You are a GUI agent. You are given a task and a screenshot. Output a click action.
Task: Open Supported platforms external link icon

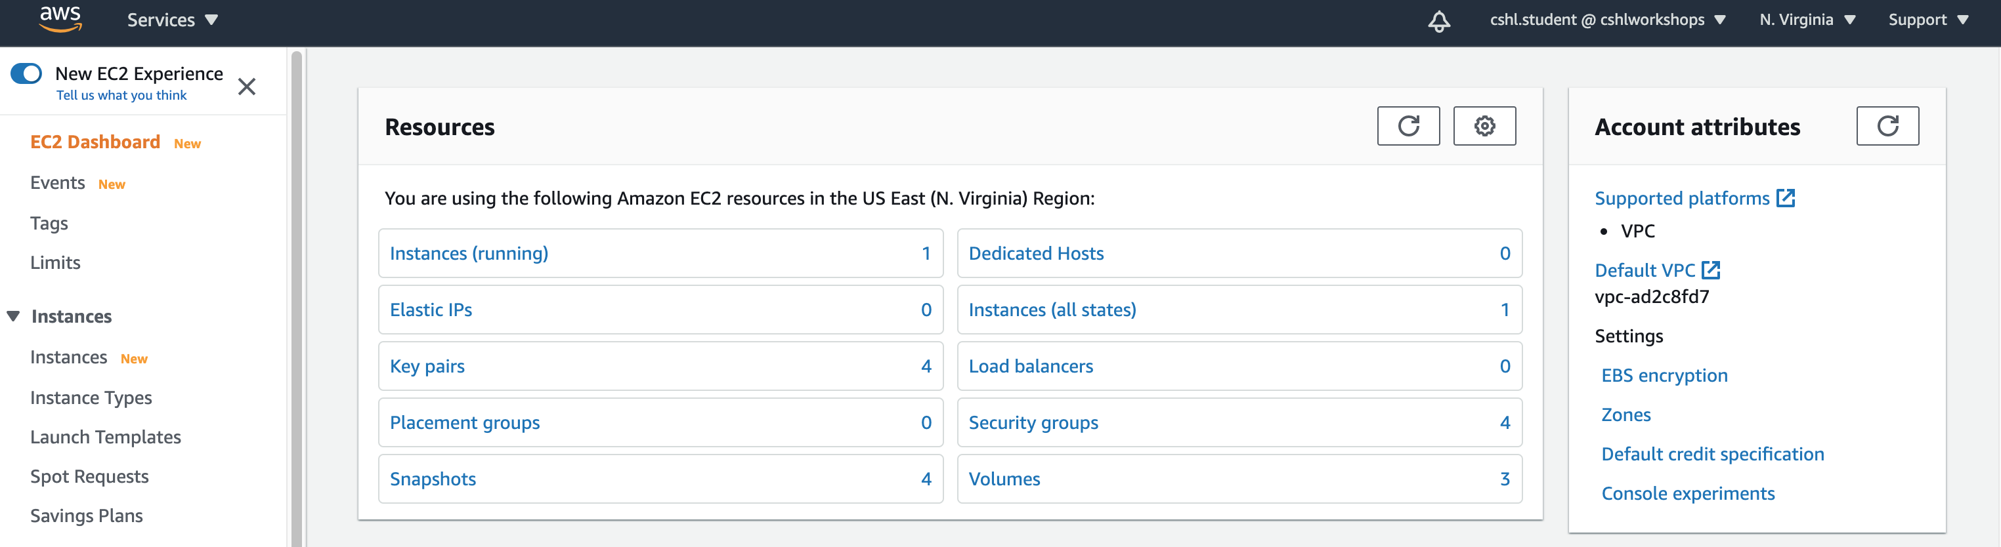pos(1786,198)
